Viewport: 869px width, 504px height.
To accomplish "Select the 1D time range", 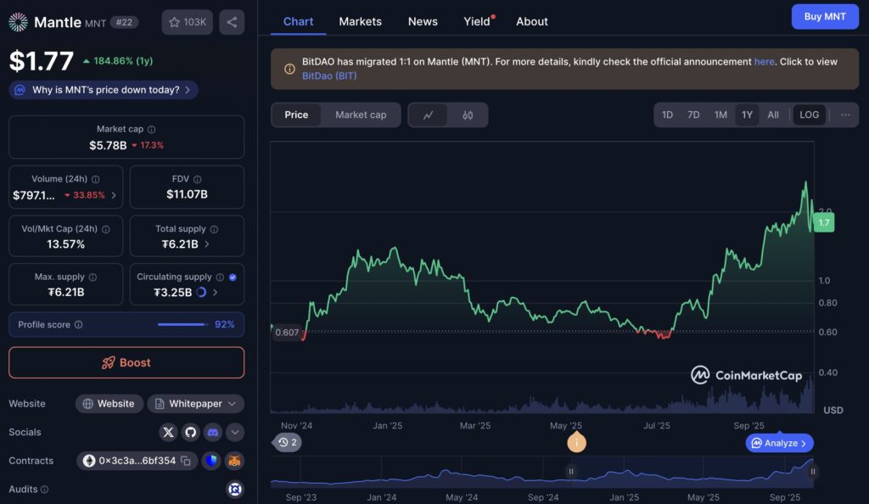I will 667,115.
